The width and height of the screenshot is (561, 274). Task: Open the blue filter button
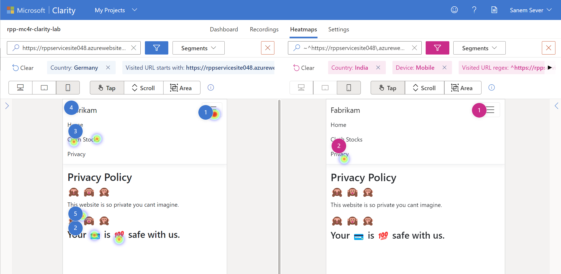click(157, 48)
